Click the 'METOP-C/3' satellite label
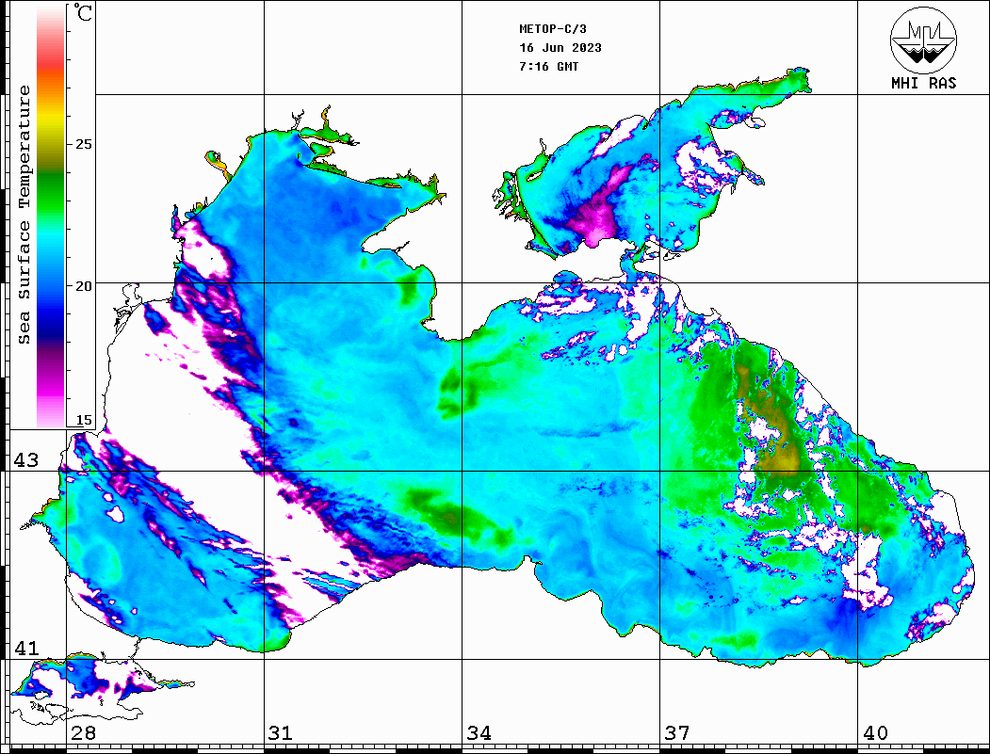 (552, 29)
